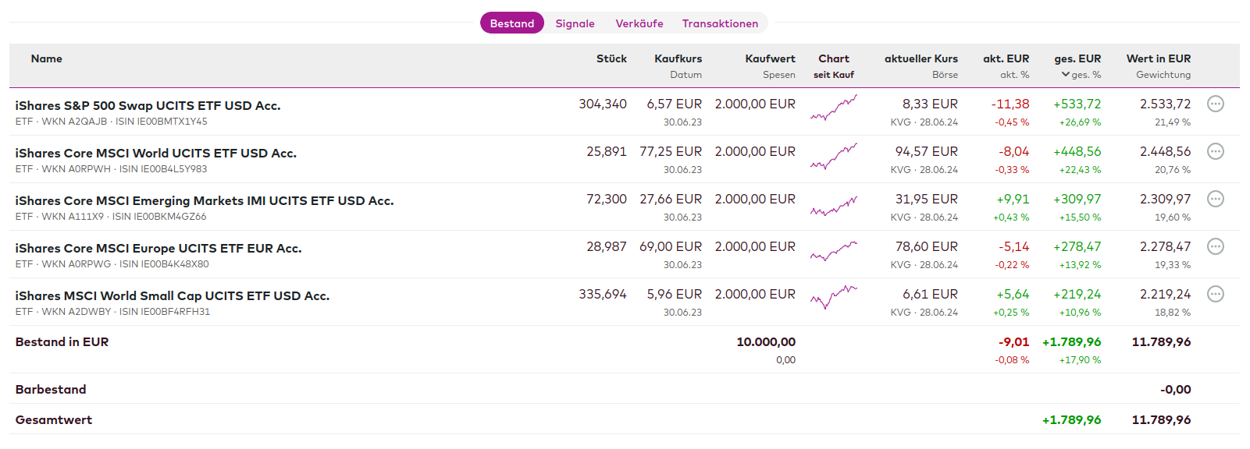This screenshot has width=1250, height=449.
Task: Sort table by Name column header
Action: pos(46,58)
